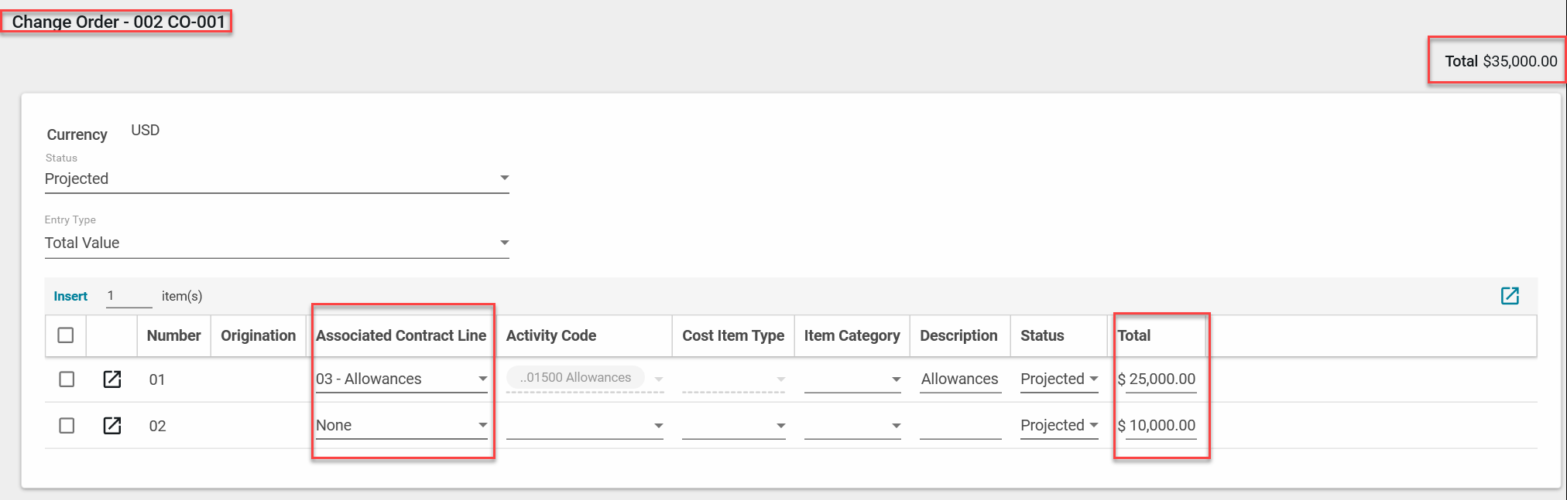The width and height of the screenshot is (1567, 500).
Task: Click the insert item count field
Action: point(129,296)
